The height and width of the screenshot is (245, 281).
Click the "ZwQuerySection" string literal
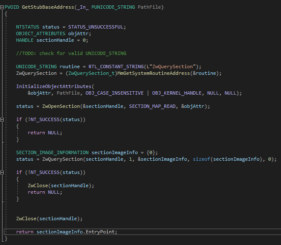pyautogui.click(x=173, y=67)
